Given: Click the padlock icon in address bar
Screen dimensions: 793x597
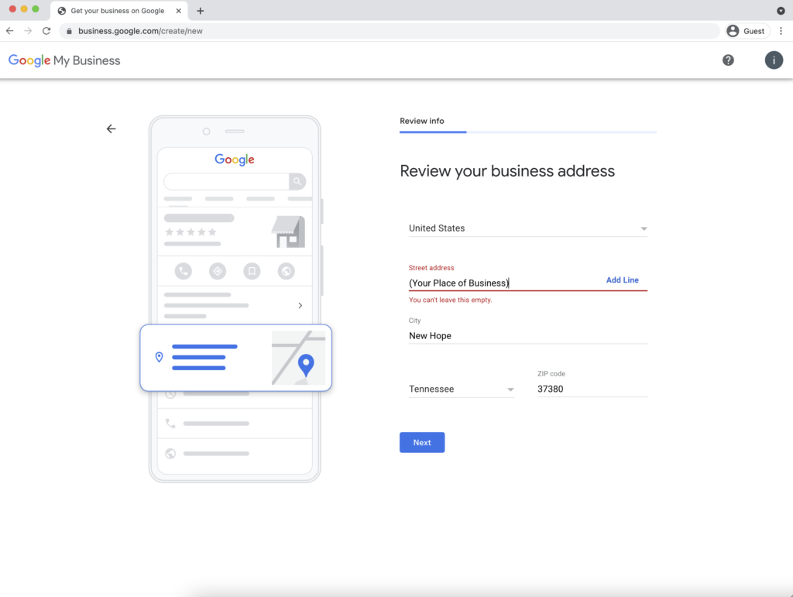Looking at the screenshot, I should point(69,31).
